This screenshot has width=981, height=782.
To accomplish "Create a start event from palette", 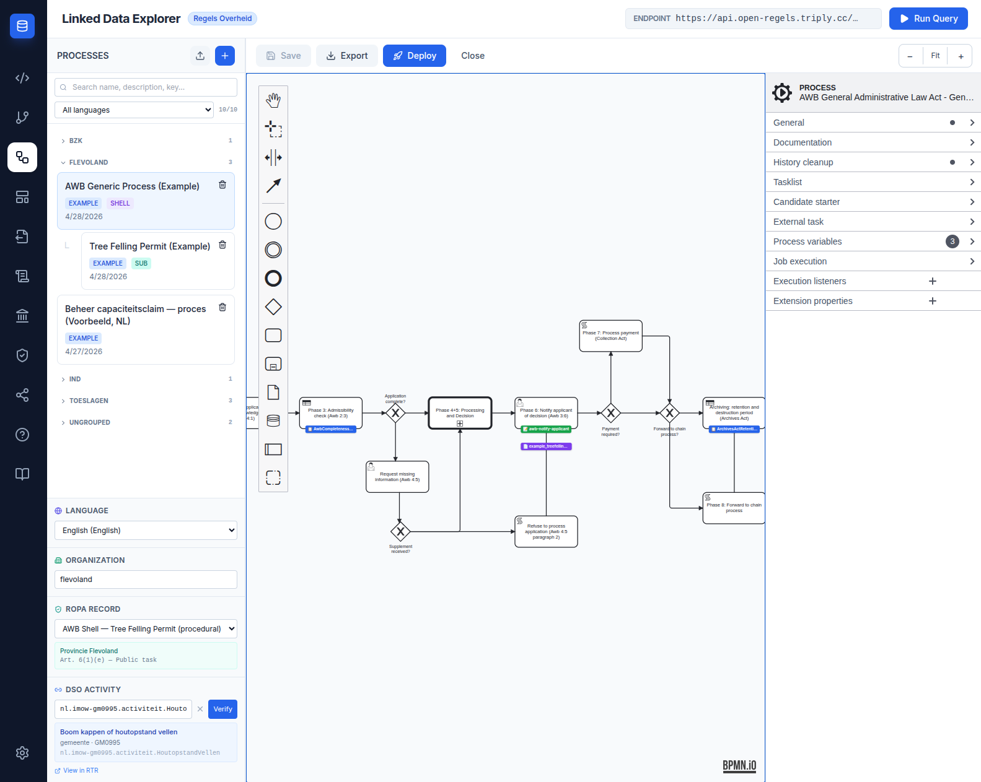I will 273,221.
